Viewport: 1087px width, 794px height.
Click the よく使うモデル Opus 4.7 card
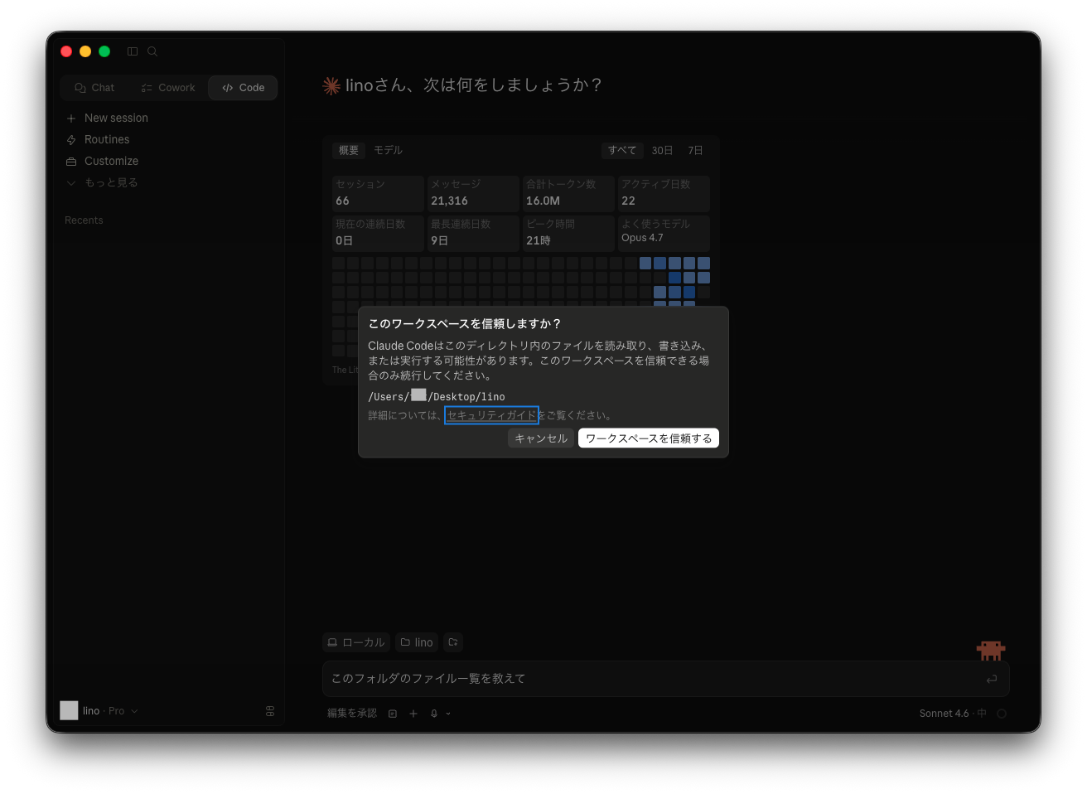pos(664,233)
